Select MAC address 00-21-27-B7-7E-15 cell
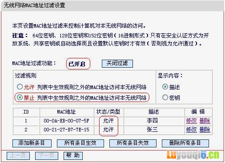This screenshot has height=163, width=225. pyautogui.click(x=67, y=130)
